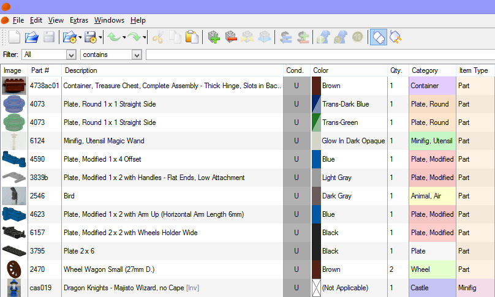
Task: Click the Import folder with gear icon
Action: 69,37
